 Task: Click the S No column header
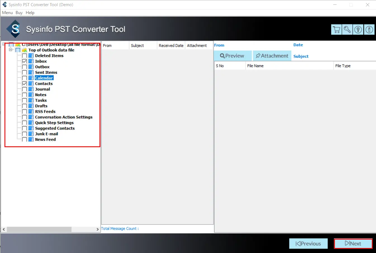click(230, 66)
